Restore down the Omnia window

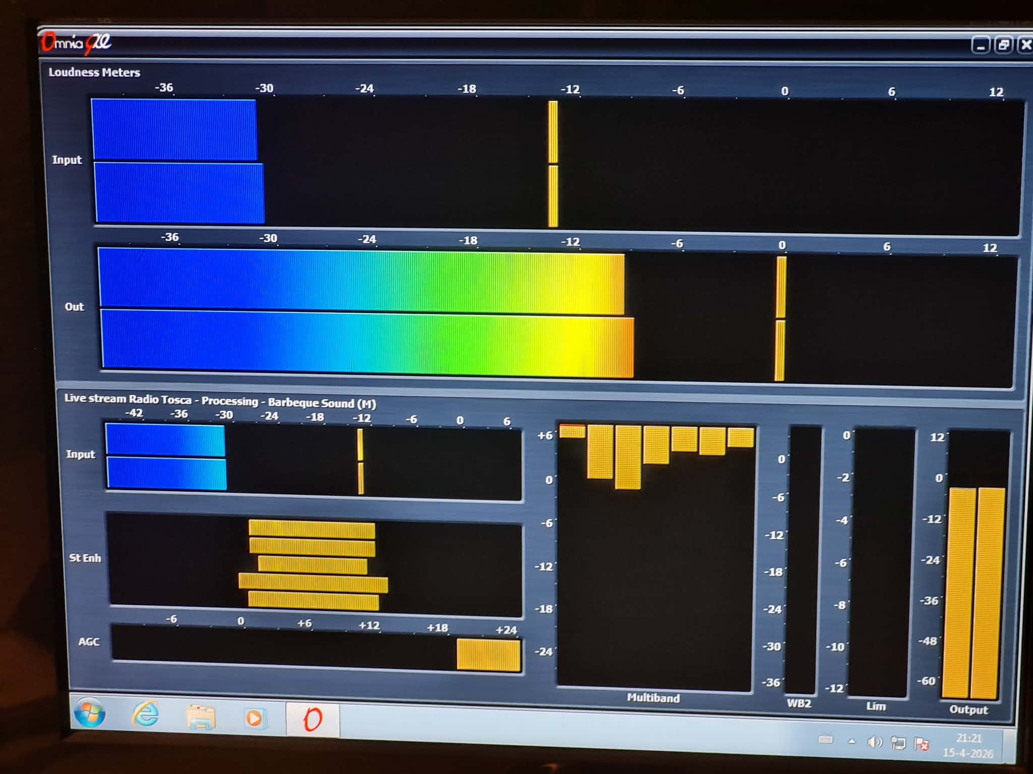[1003, 45]
